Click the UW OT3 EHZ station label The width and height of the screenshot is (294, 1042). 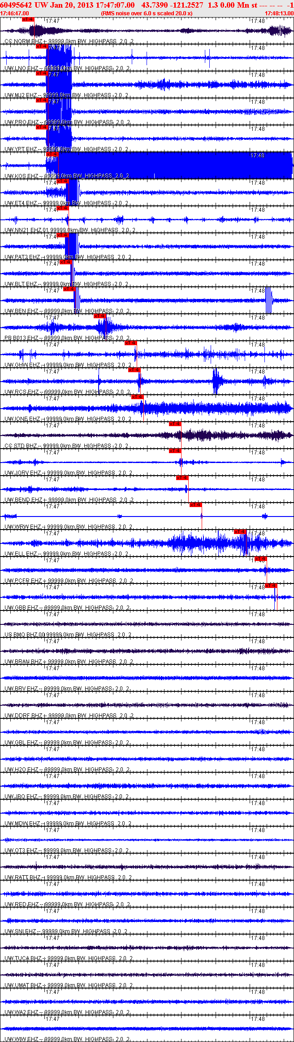click(66, 851)
